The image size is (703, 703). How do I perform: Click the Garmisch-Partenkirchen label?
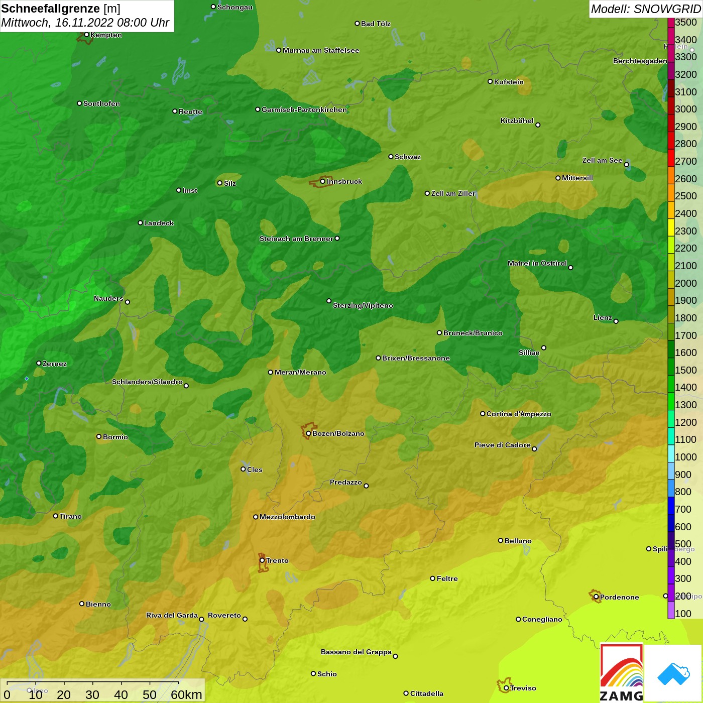click(304, 109)
